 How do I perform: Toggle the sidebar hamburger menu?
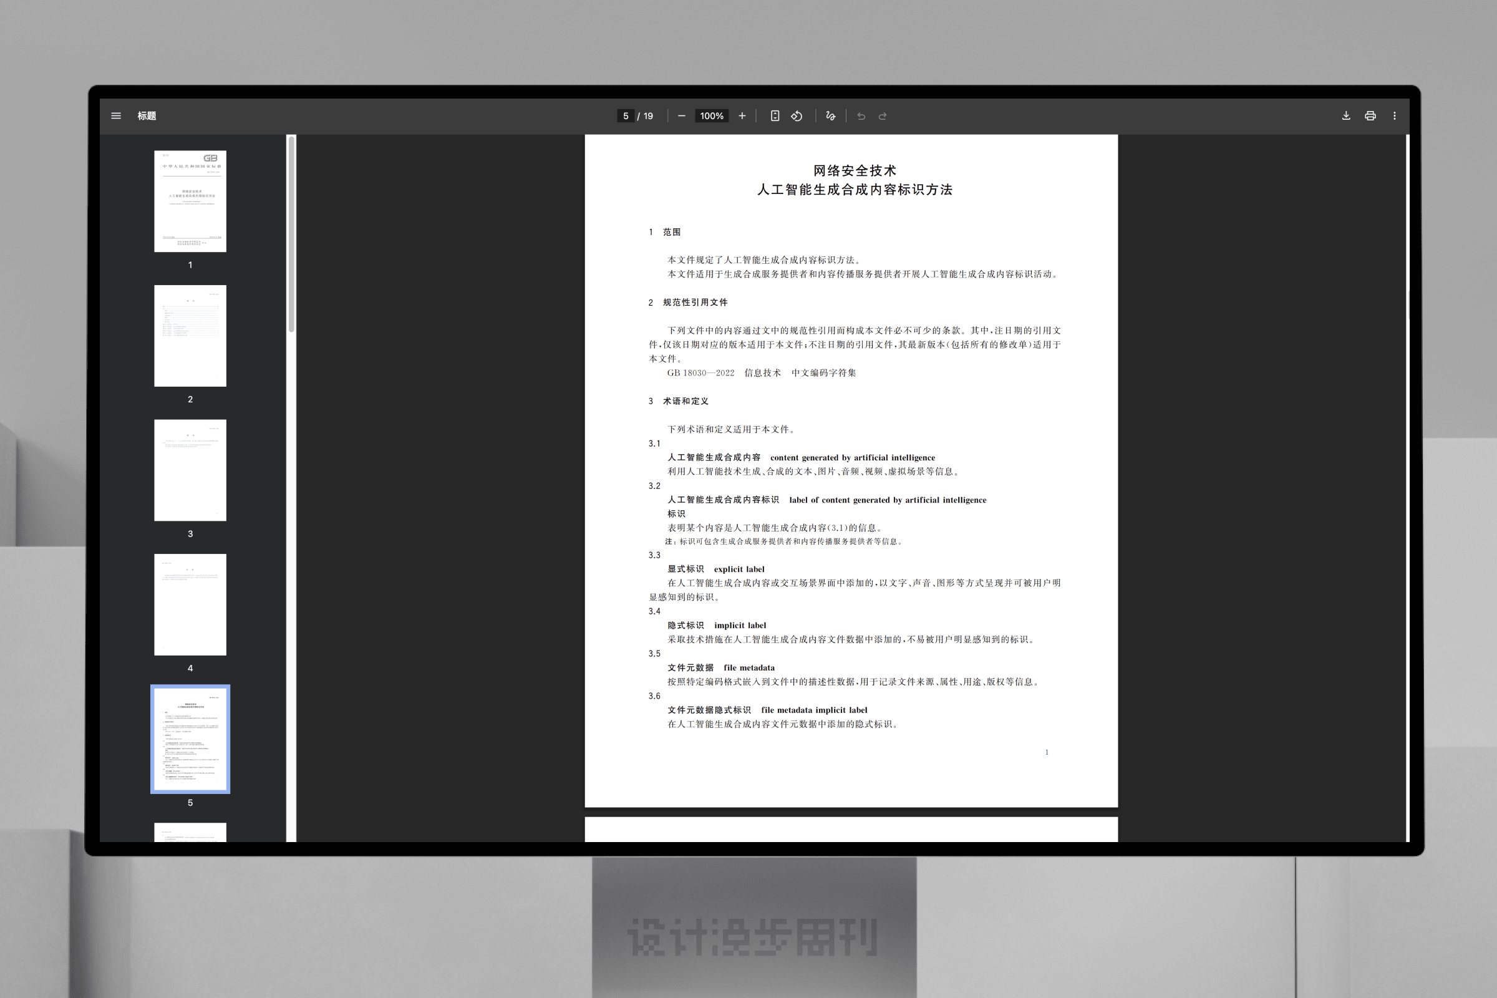pos(116,116)
